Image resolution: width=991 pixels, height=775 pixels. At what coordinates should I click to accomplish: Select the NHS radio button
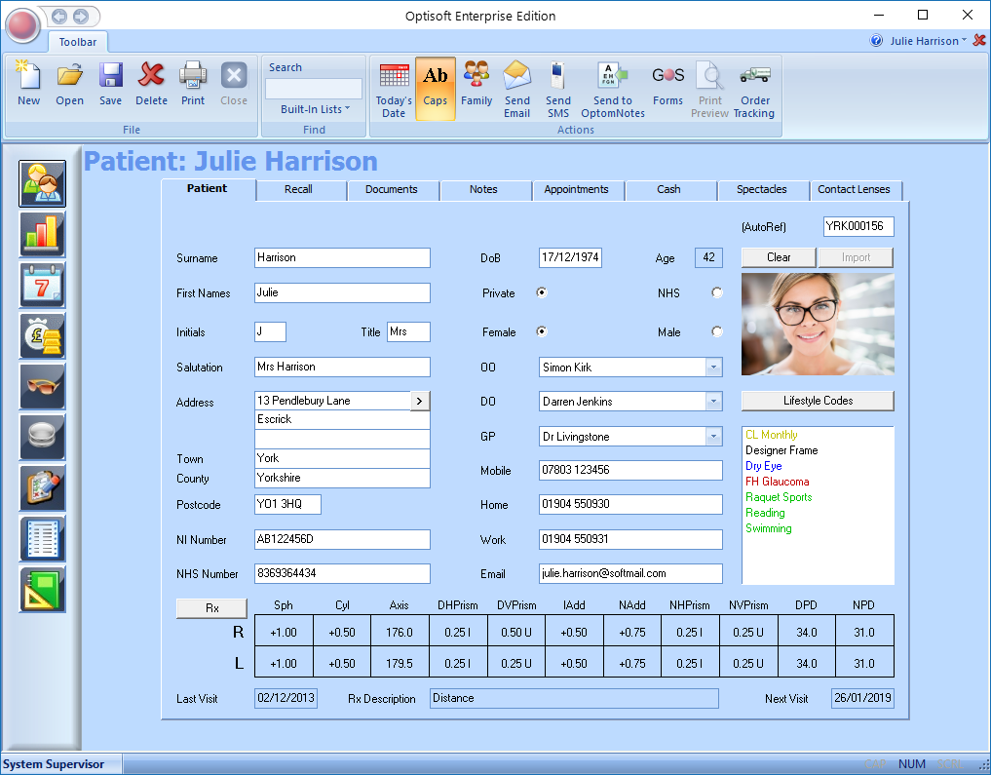point(717,292)
